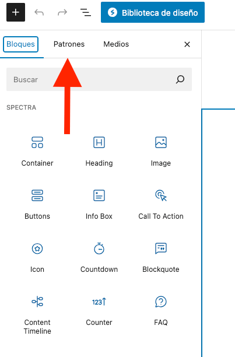Switch to the Patrones tab

(69, 44)
